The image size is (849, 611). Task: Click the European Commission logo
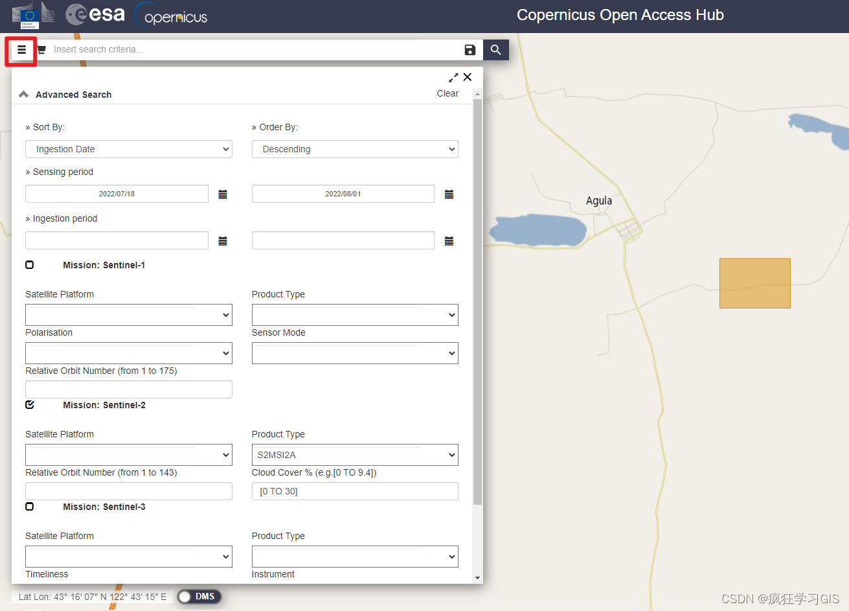point(32,16)
